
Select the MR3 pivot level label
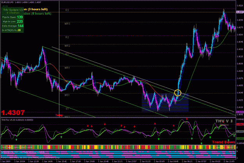tap(67, 24)
